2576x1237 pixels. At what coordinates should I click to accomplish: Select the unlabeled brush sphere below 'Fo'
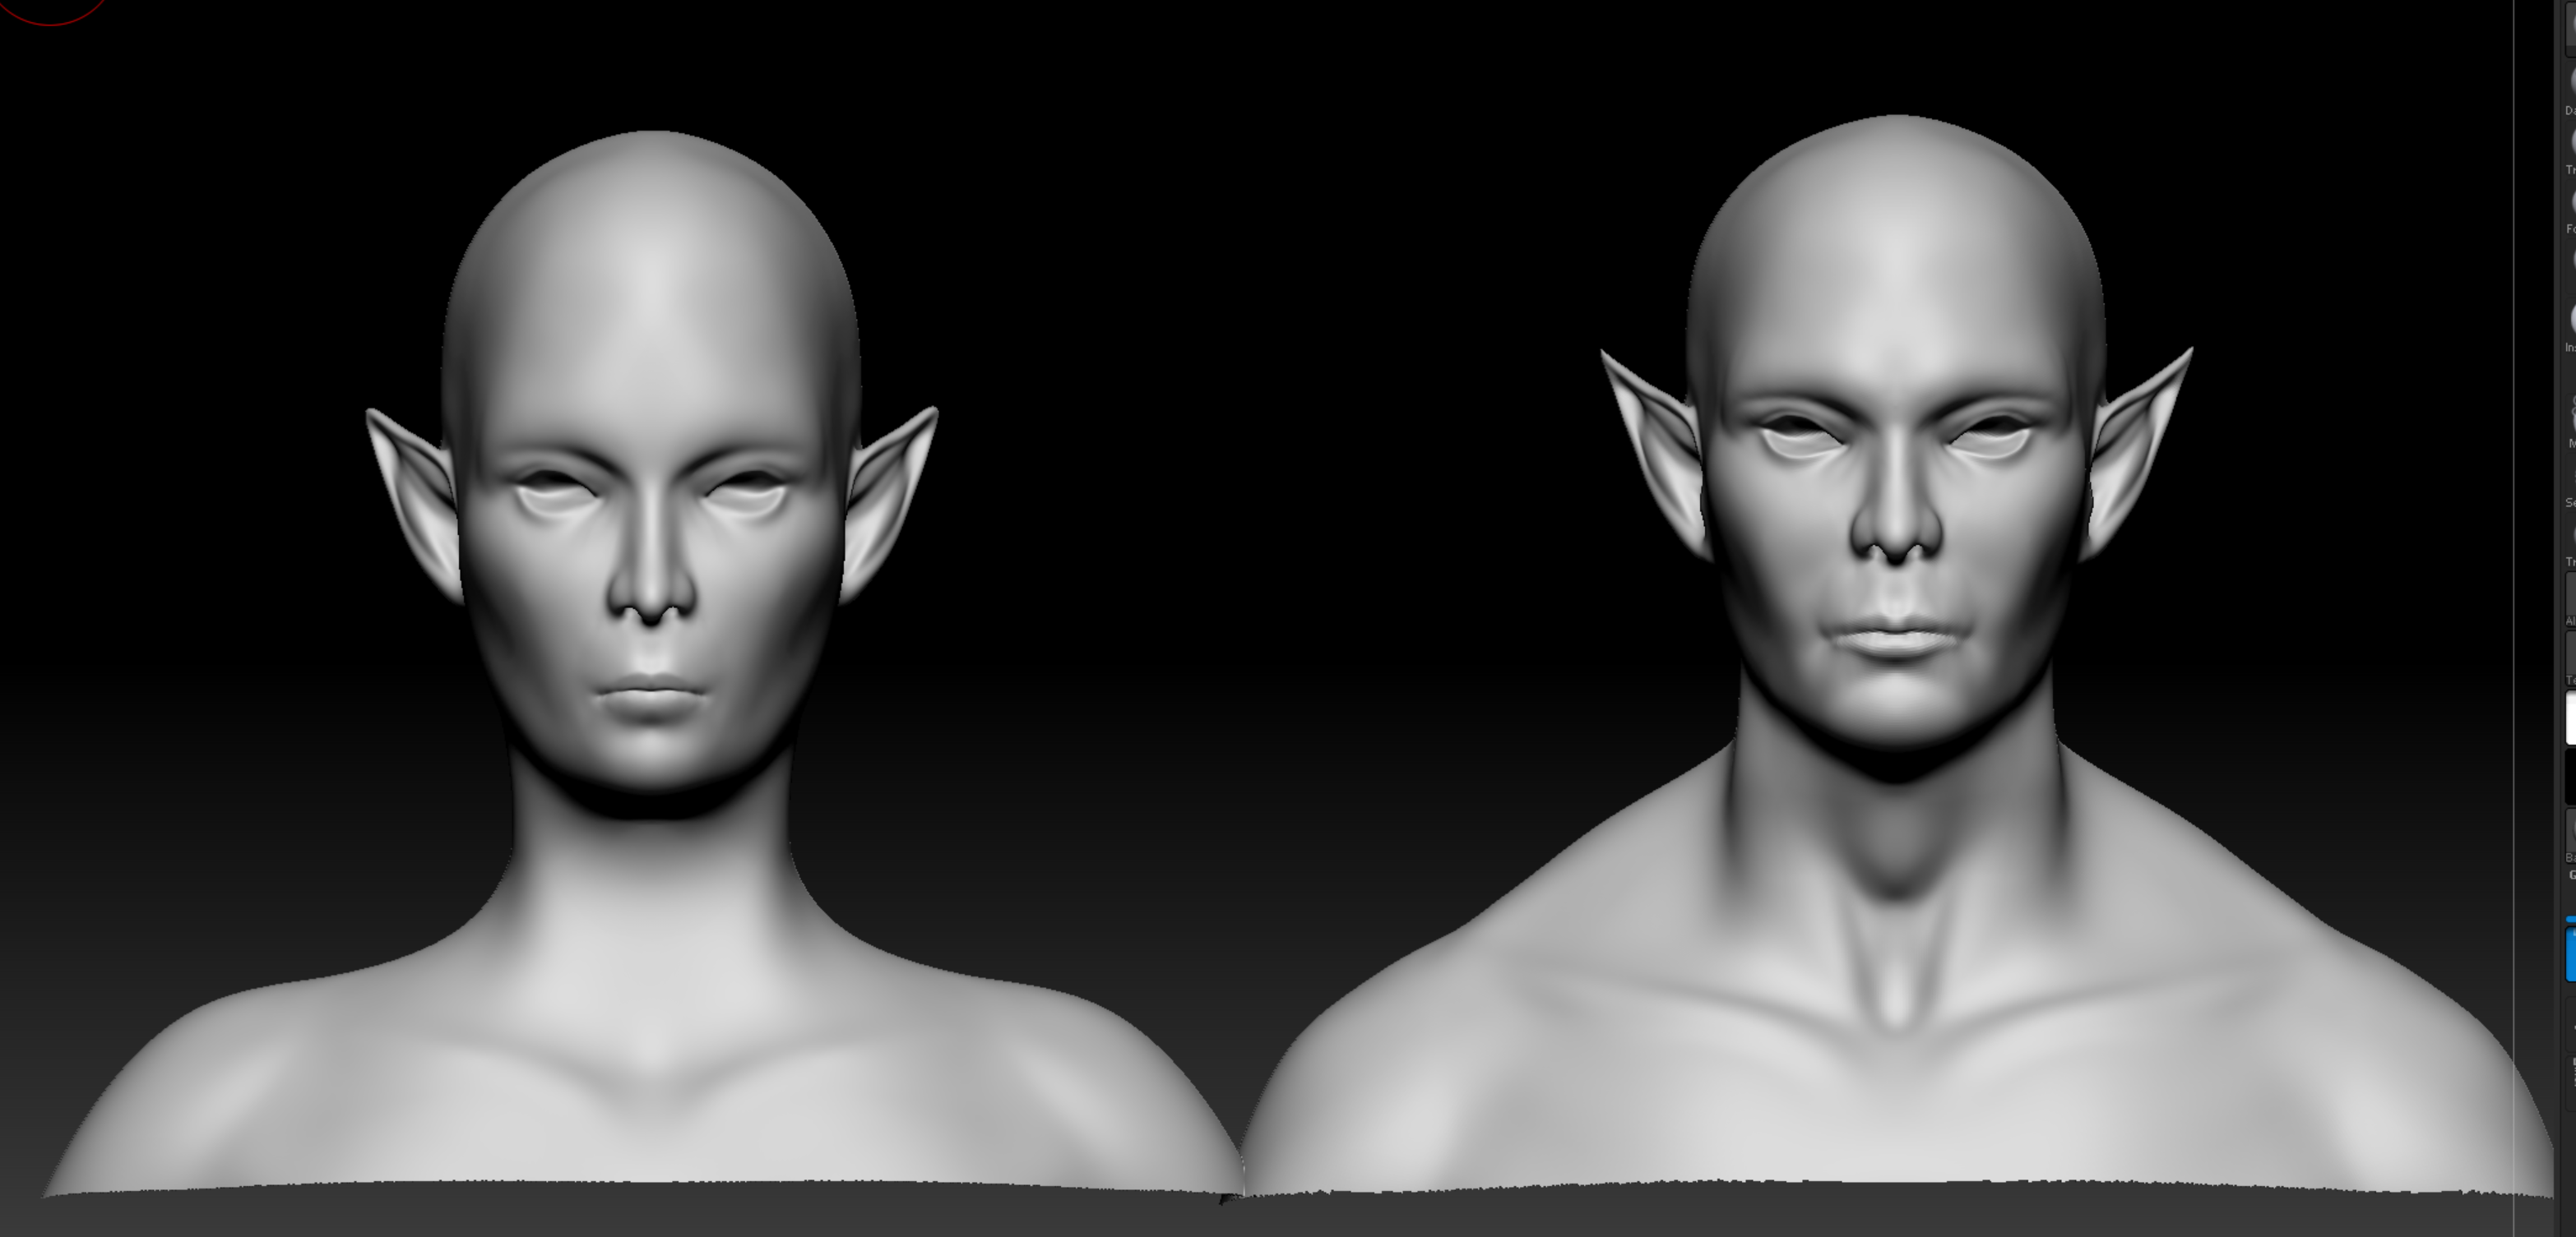tap(2571, 260)
